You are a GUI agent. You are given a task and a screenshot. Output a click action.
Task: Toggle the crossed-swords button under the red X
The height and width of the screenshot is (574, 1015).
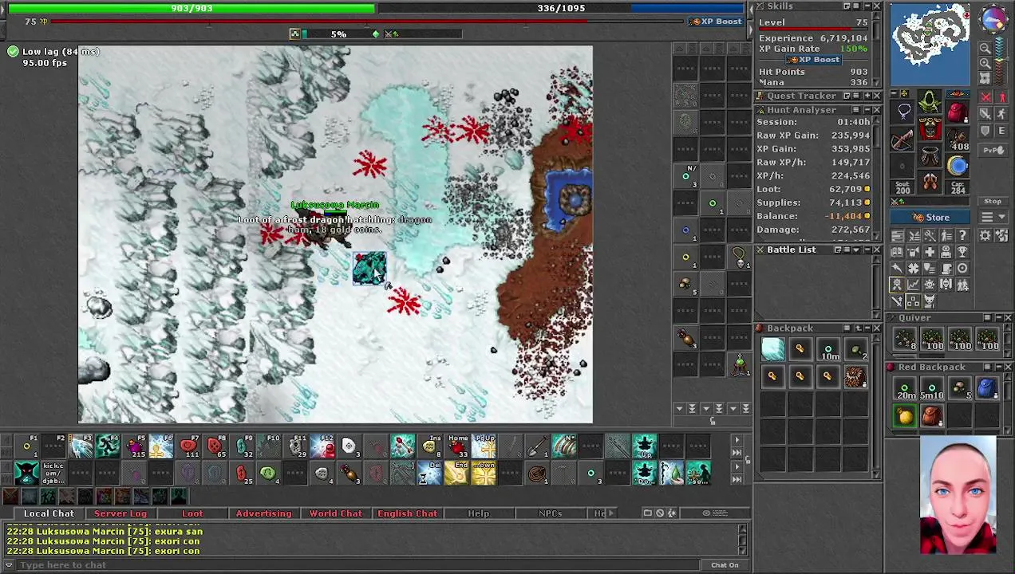point(985,113)
